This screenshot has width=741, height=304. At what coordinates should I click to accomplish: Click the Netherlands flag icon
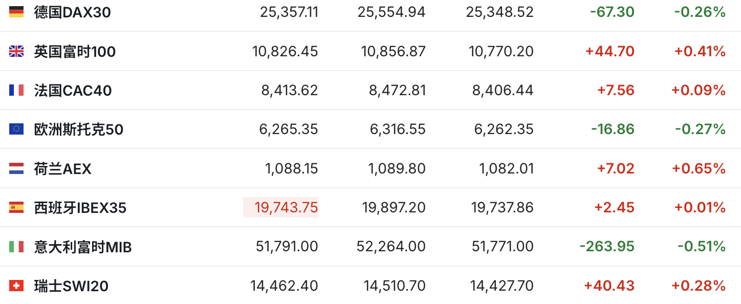[x=16, y=168]
